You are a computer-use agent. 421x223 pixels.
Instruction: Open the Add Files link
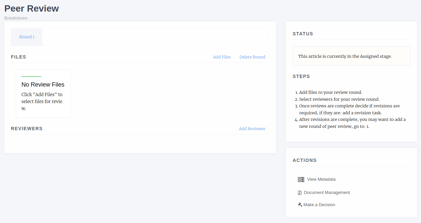pyautogui.click(x=222, y=57)
